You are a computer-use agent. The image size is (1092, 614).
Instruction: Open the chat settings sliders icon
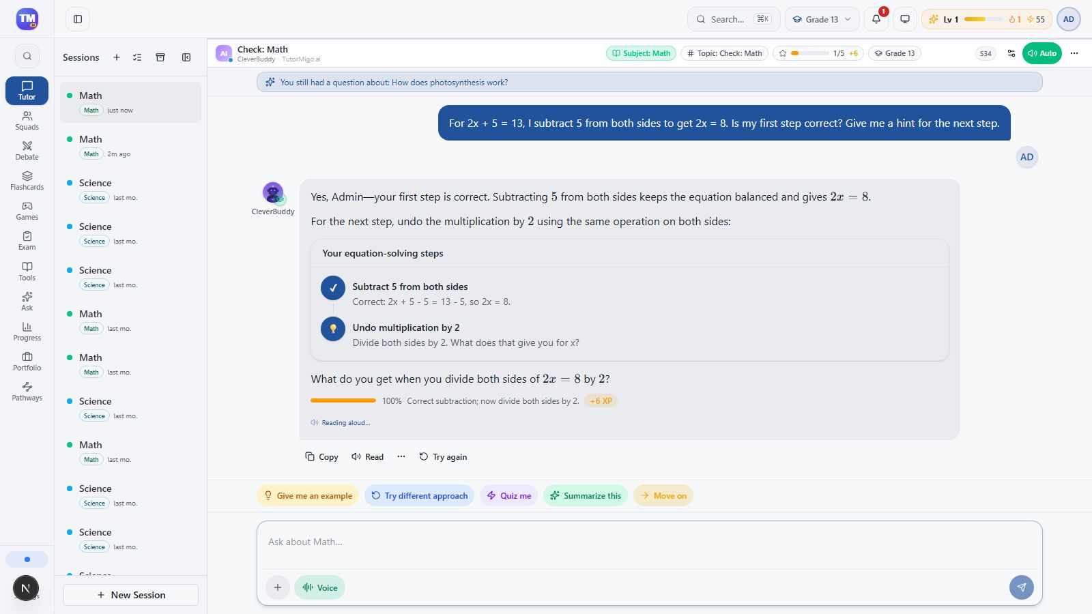[1011, 53]
